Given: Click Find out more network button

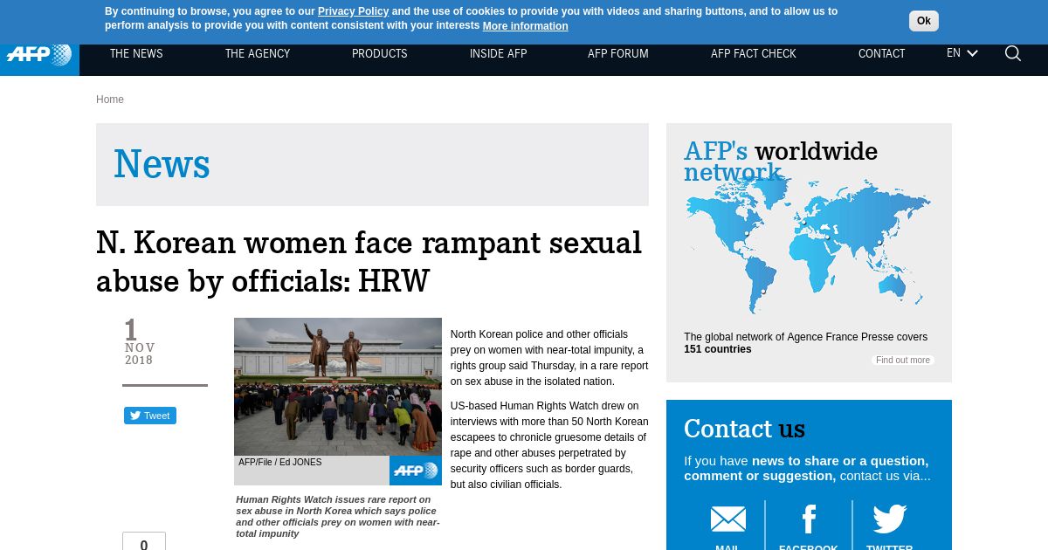Looking at the screenshot, I should pyautogui.click(x=903, y=361).
